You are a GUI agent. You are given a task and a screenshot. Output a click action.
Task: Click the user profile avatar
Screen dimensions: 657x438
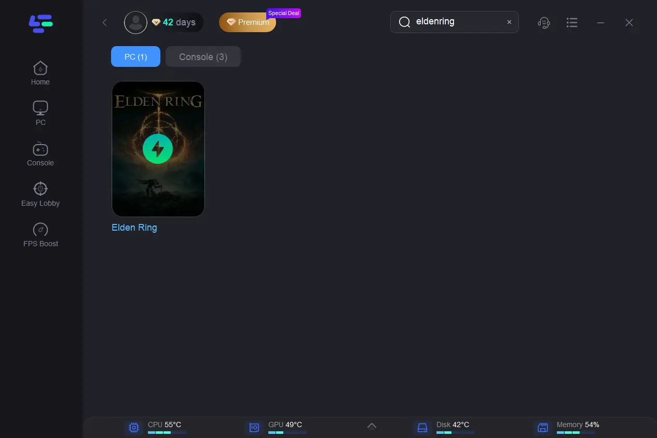click(x=135, y=22)
